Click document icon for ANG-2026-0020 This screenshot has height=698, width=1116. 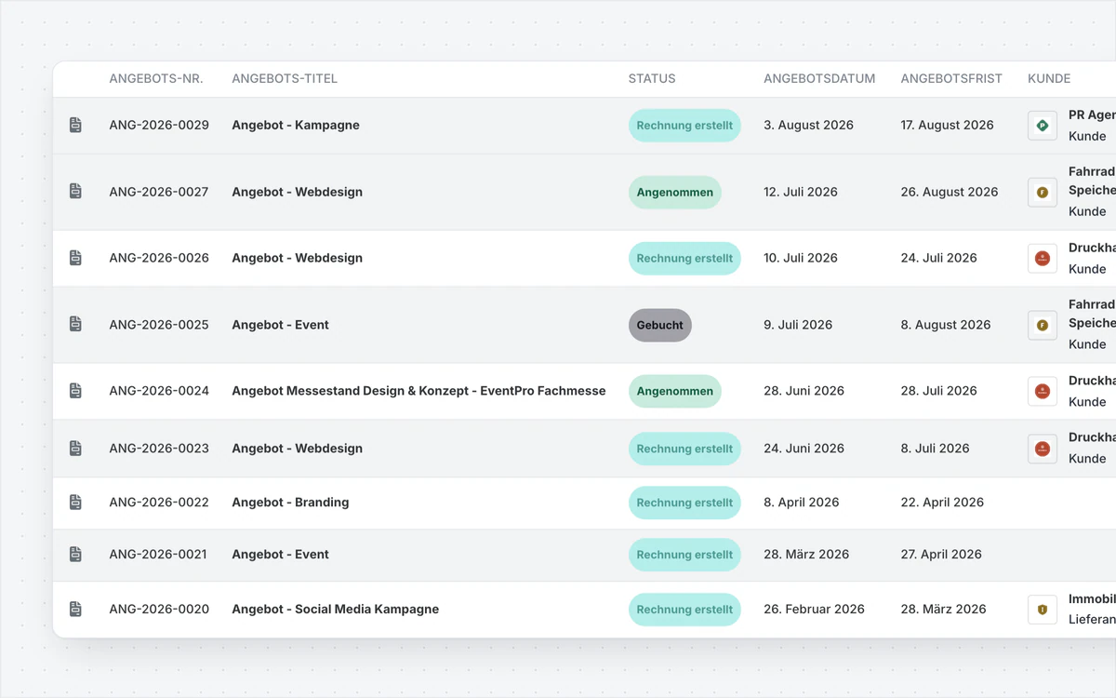click(75, 609)
